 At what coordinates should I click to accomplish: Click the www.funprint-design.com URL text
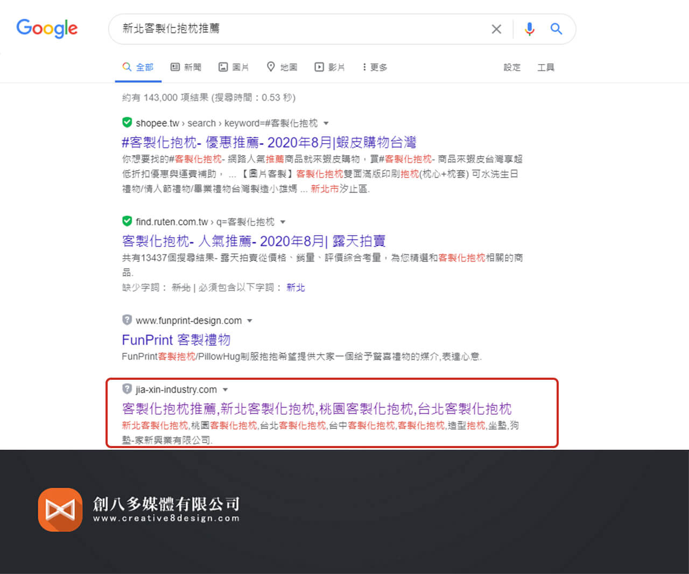pyautogui.click(x=188, y=321)
